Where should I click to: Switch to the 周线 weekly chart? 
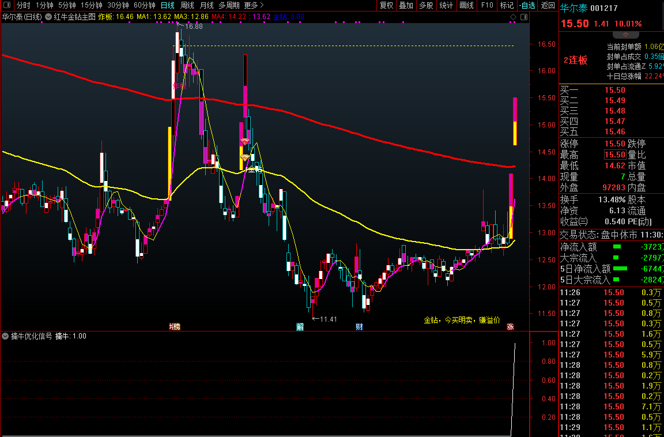(187, 5)
